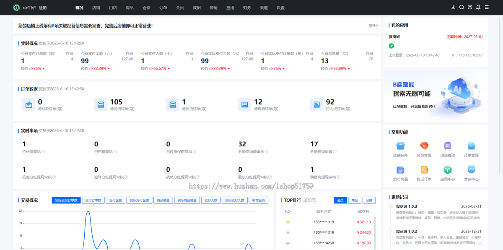Go to the 订单 menu
503x250 pixels.
point(163,8)
